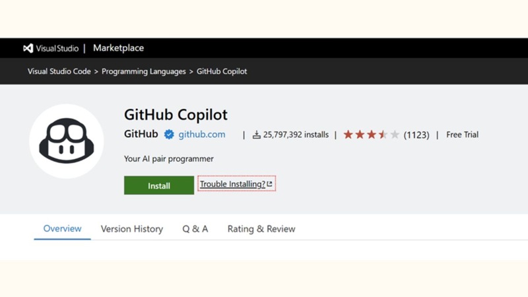This screenshot has width=528, height=297.
Task: Click the Visual Studio logo icon
Action: [x=28, y=48]
